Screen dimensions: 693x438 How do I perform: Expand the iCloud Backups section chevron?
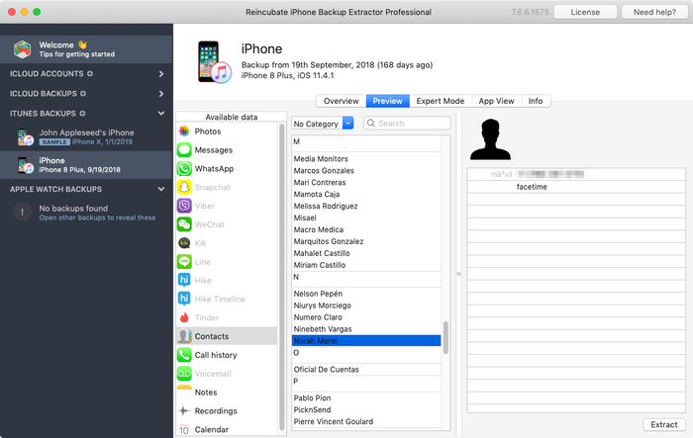pyautogui.click(x=161, y=94)
